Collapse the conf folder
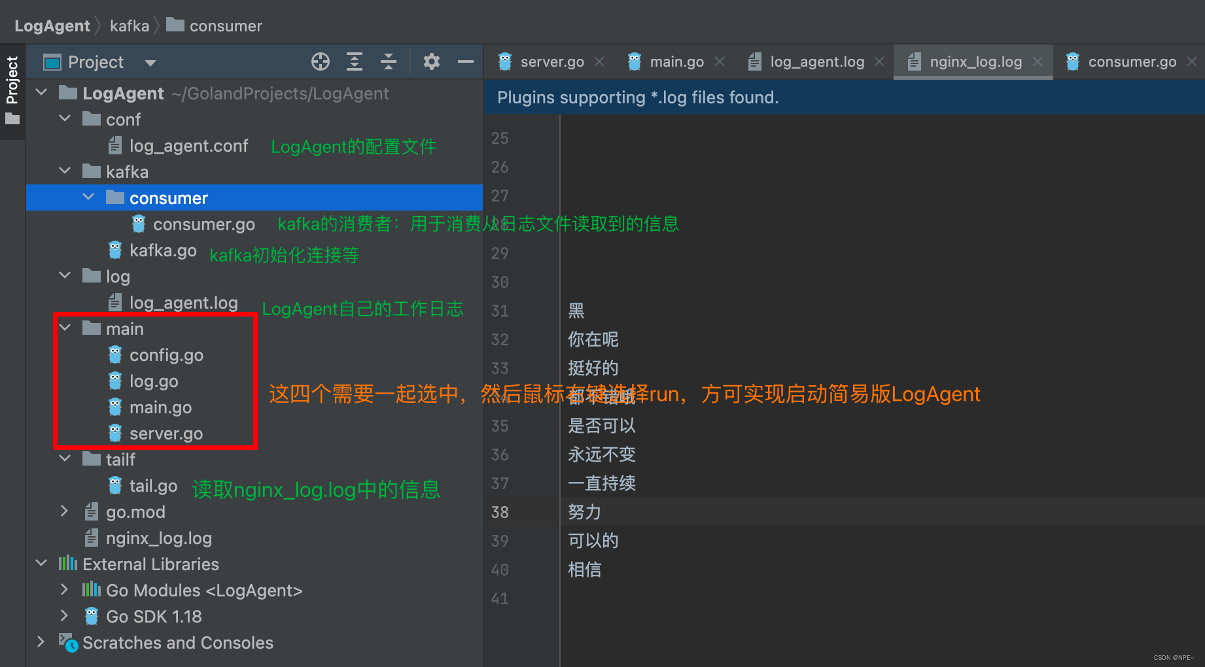The width and height of the screenshot is (1205, 667). point(64,119)
